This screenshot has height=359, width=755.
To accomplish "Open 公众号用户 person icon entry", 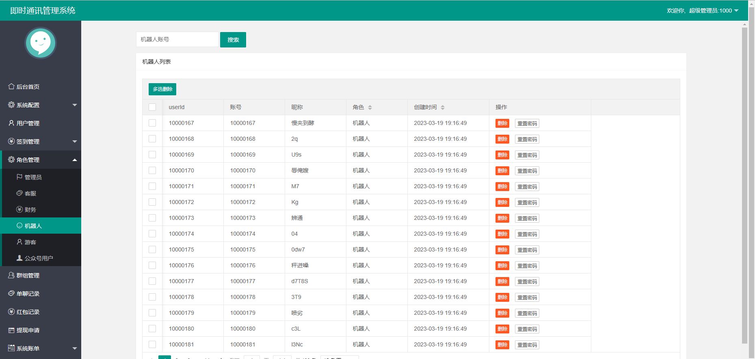I will coord(19,258).
